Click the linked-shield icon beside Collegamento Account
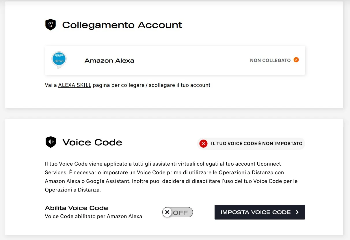This screenshot has height=240, width=350. click(51, 25)
